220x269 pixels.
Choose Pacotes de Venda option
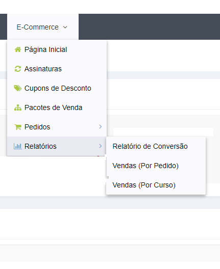(57, 107)
